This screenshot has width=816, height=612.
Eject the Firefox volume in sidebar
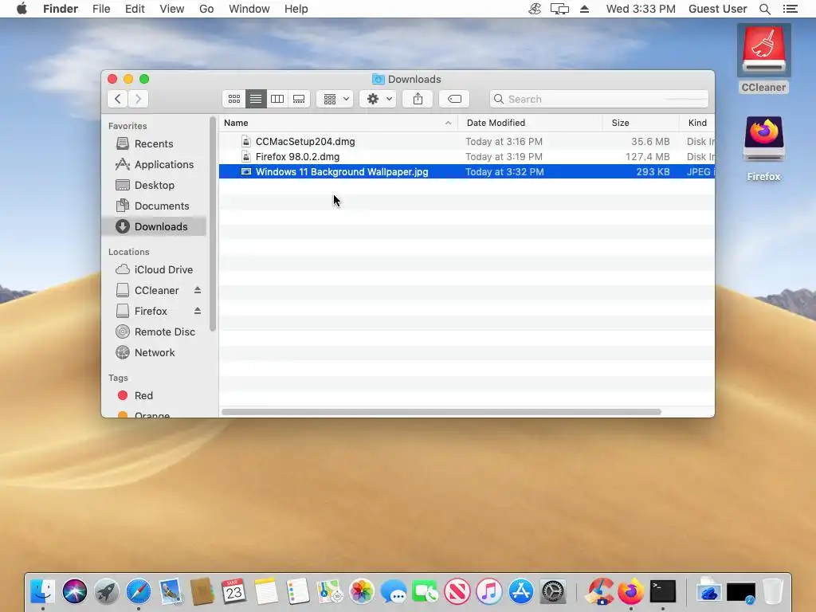pyautogui.click(x=198, y=311)
